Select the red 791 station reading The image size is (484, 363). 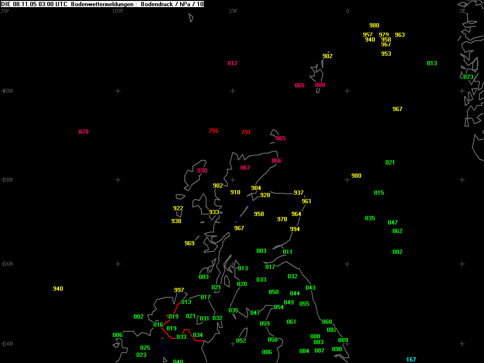[x=246, y=132]
